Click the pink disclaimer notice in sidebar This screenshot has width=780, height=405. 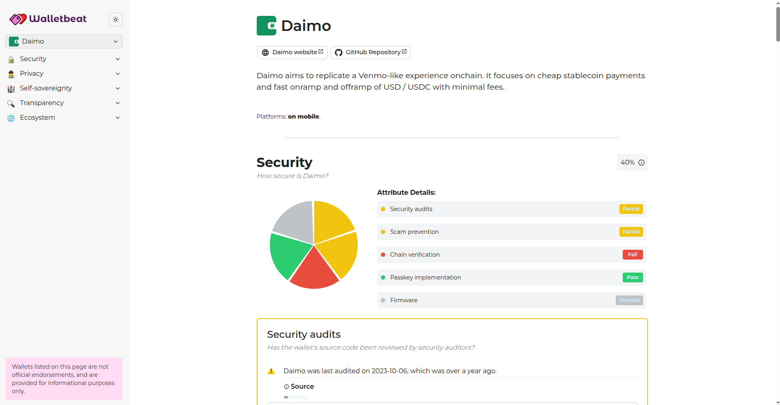[64, 379]
